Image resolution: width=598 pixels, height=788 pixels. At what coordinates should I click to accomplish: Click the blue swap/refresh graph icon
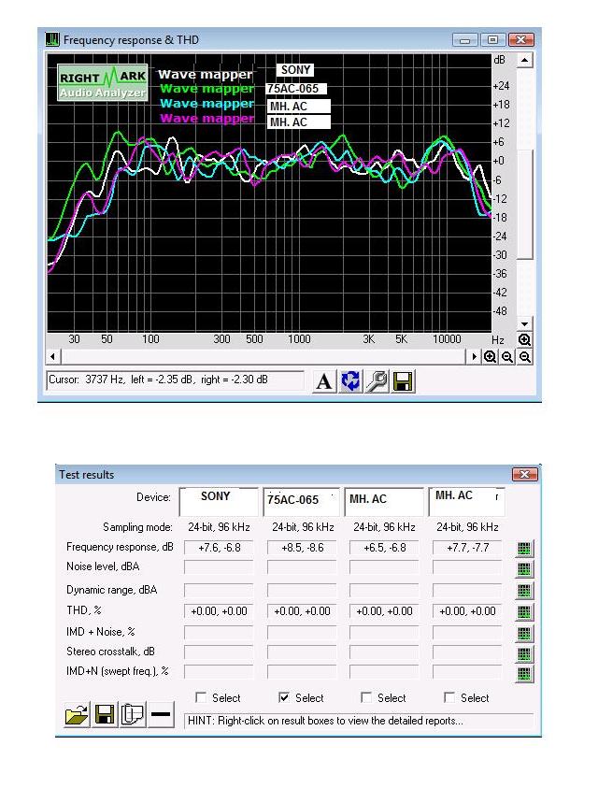click(x=350, y=381)
